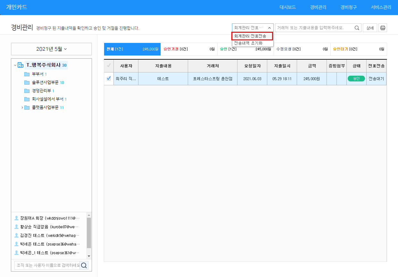Collapse the T_행복주식회사 tree node
Viewport: 398px width, 277px height.
click(15, 65)
